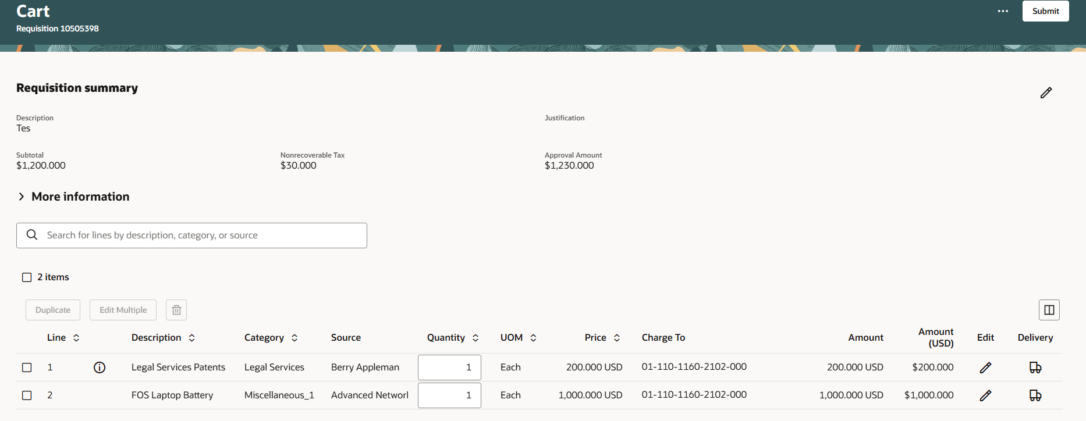1086x421 pixels.
Task: Sort by Line column arrows
Action: 76,338
